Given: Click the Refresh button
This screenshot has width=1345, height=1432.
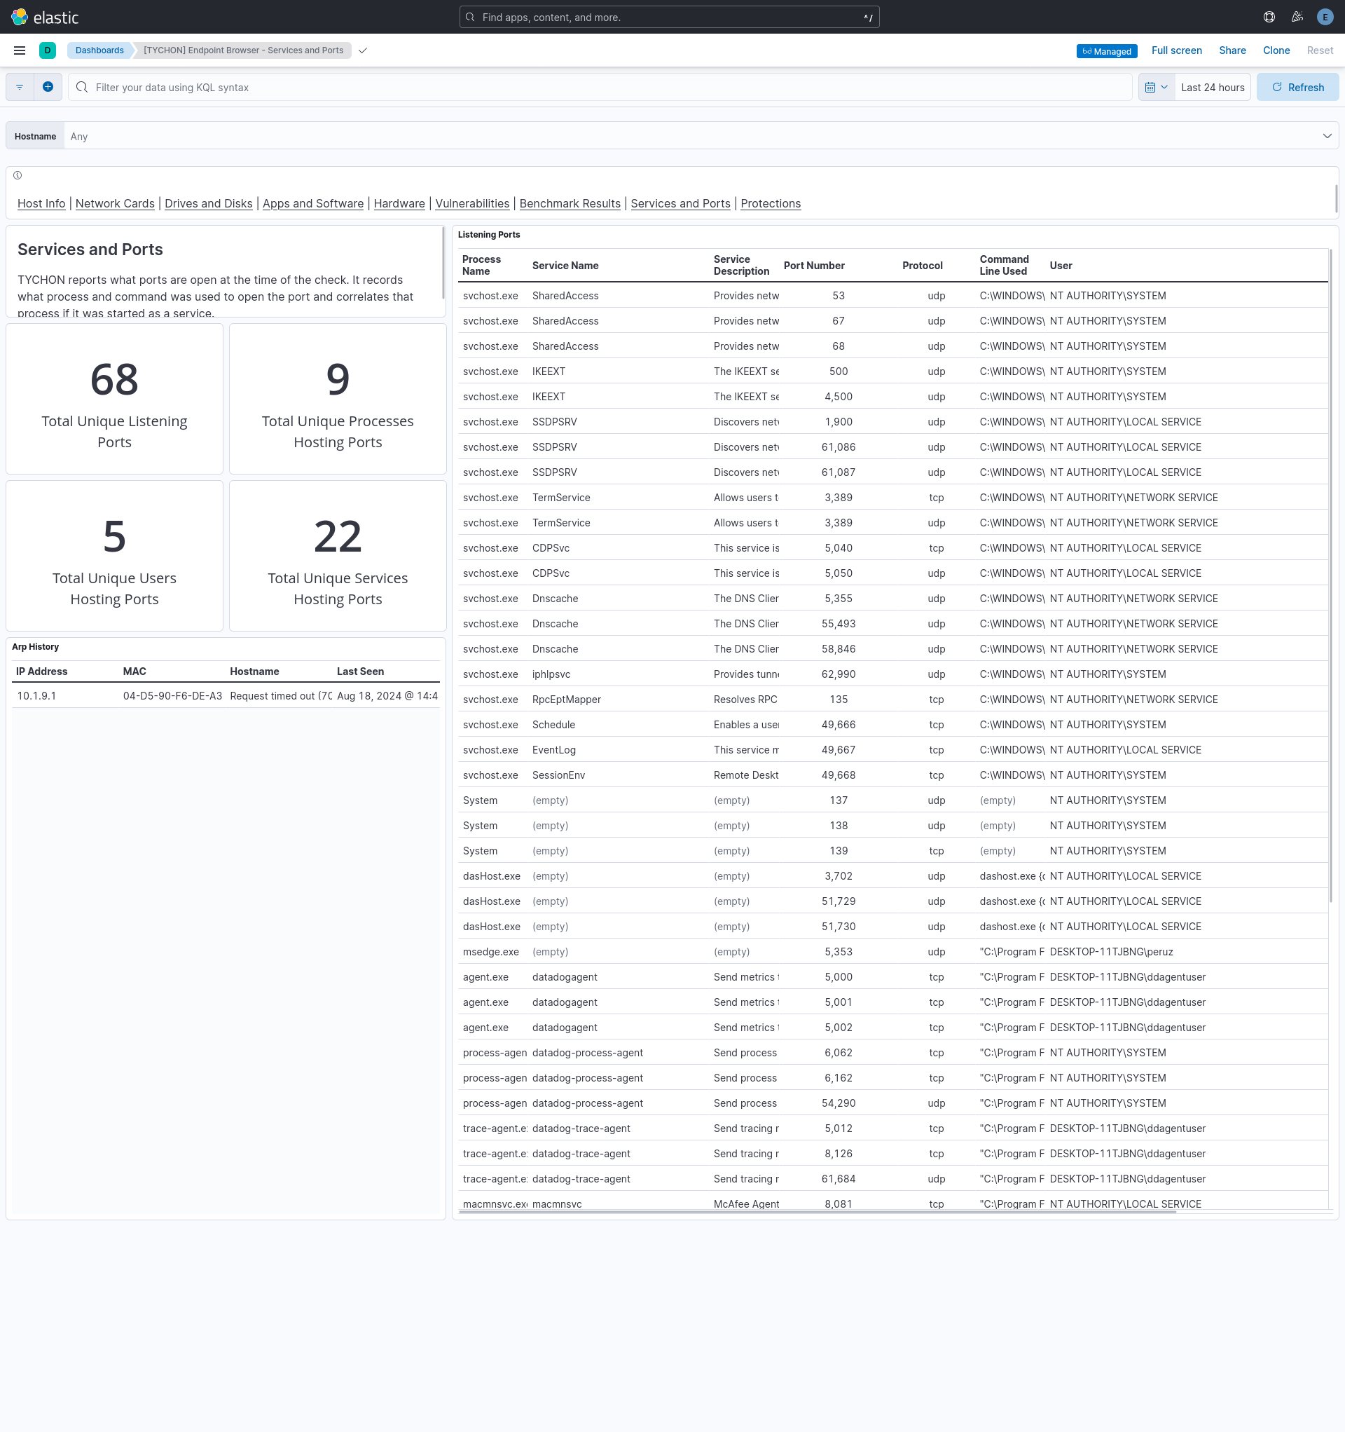Looking at the screenshot, I should tap(1297, 87).
